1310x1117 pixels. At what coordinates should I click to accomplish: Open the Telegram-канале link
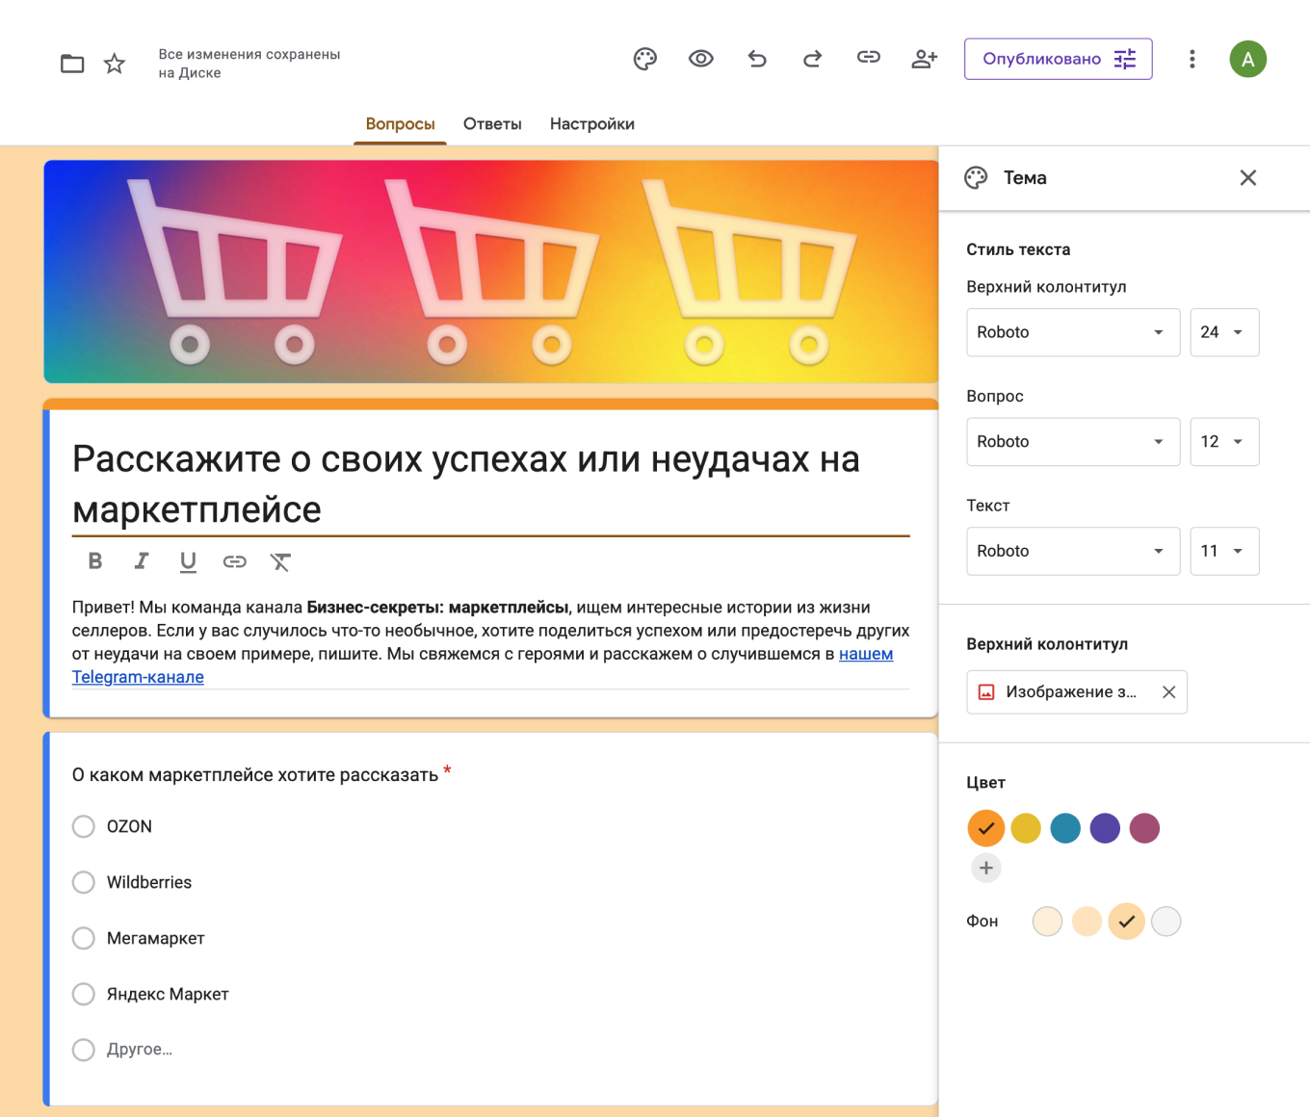(138, 677)
